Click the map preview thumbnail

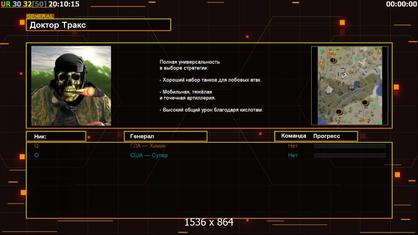[350, 86]
